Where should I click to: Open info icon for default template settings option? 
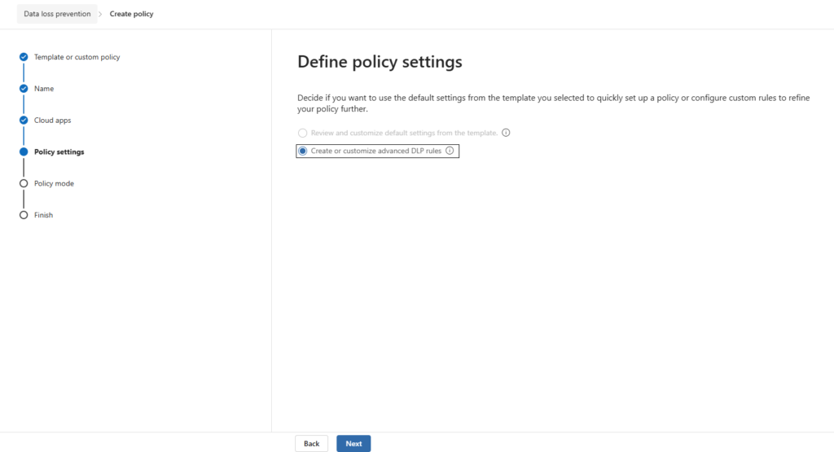tap(506, 133)
